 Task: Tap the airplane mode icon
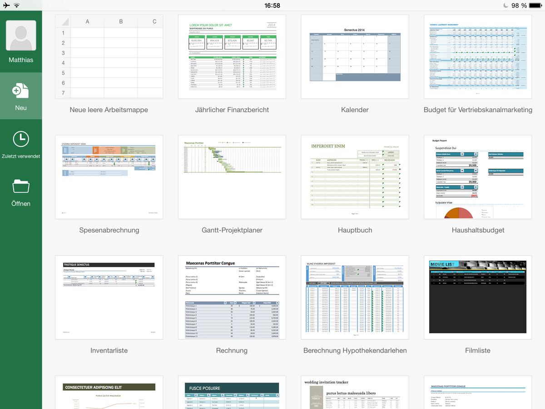click(6, 5)
